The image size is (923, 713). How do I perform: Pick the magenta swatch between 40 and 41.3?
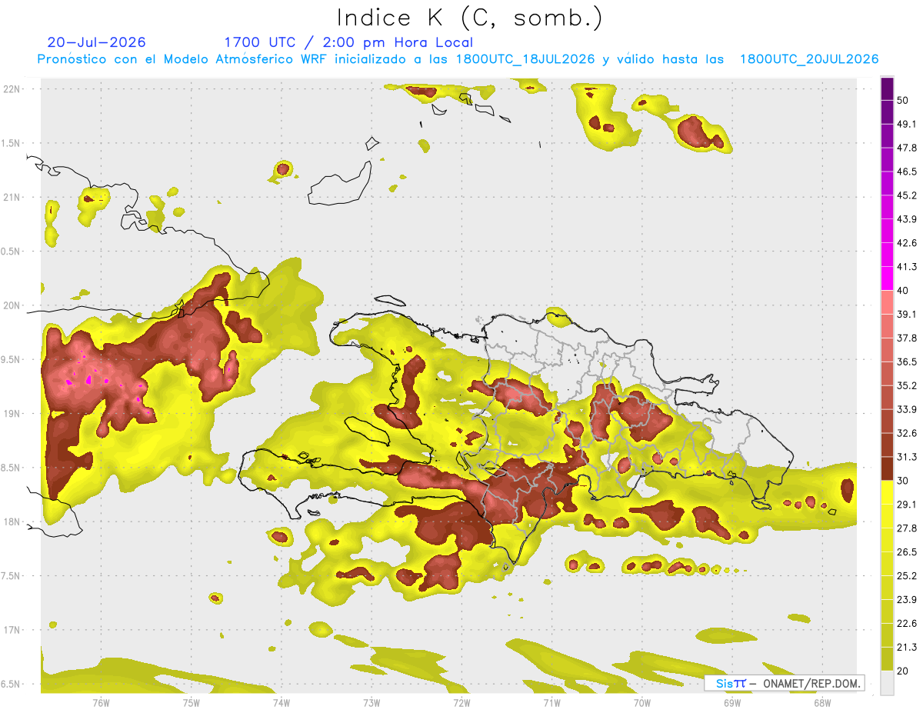tap(887, 278)
